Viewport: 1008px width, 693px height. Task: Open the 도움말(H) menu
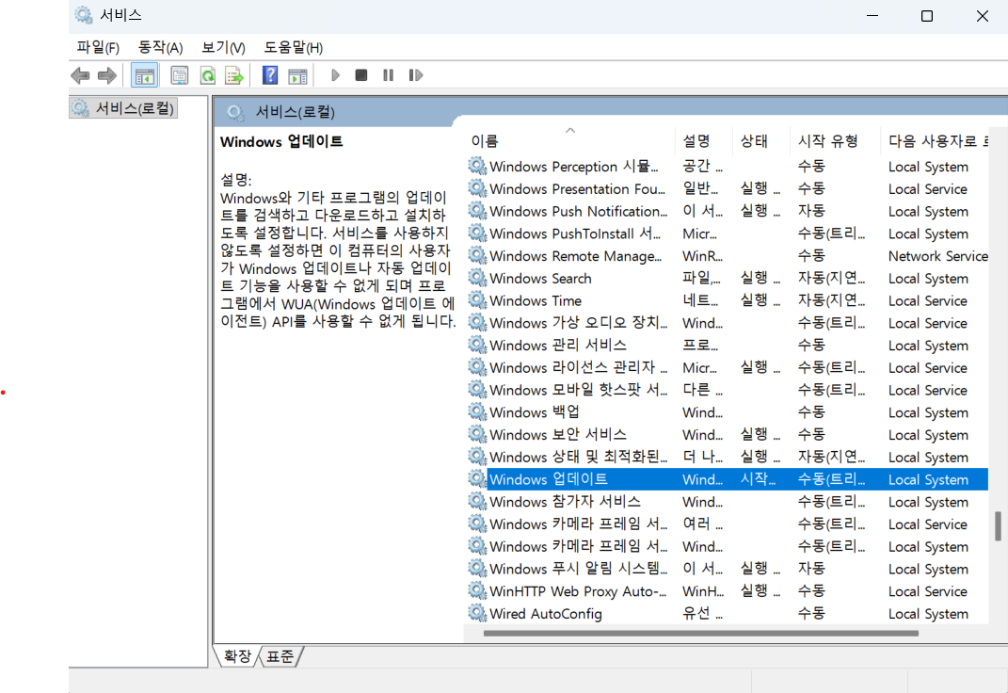click(x=293, y=47)
